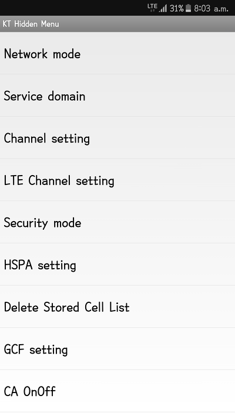This screenshot has height=419, width=235.
Task: Tap the 8:03 a.m. clock
Action: click(x=211, y=8)
